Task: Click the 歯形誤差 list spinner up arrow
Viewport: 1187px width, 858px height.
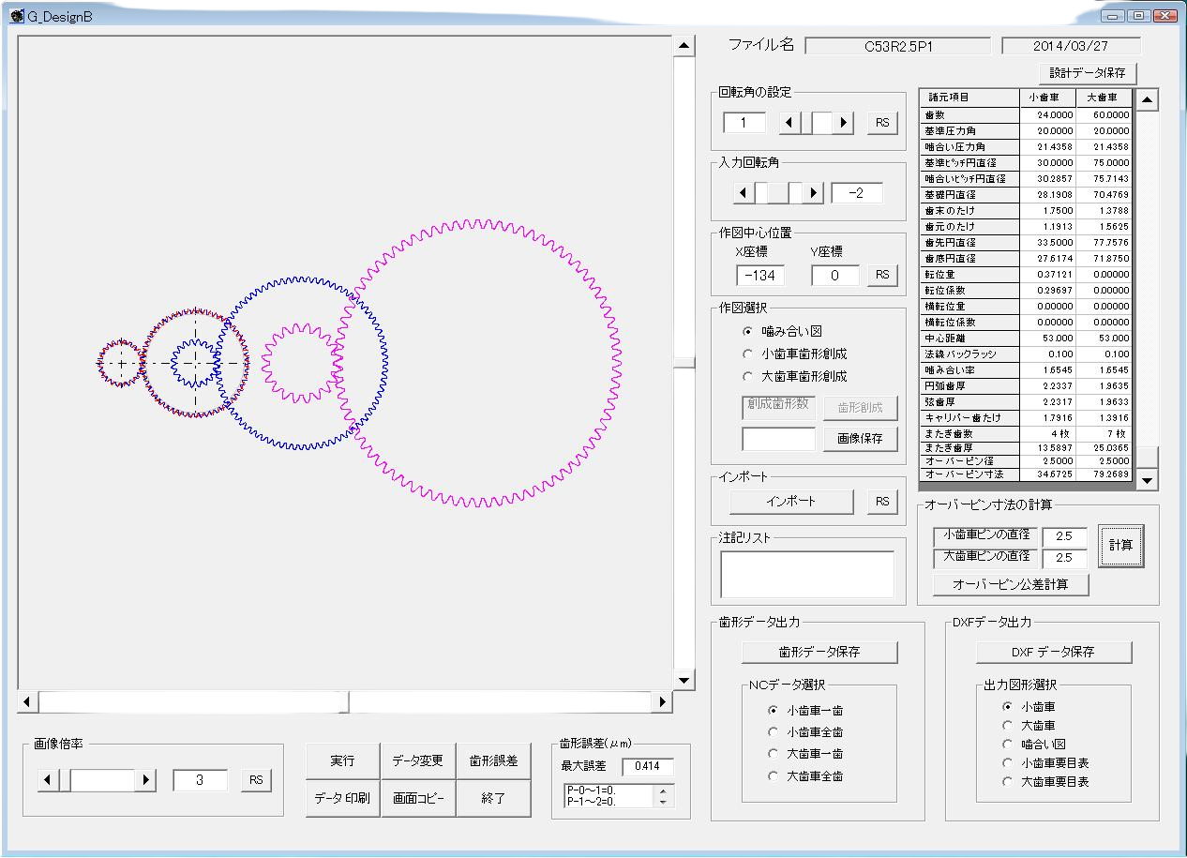Action: click(664, 790)
